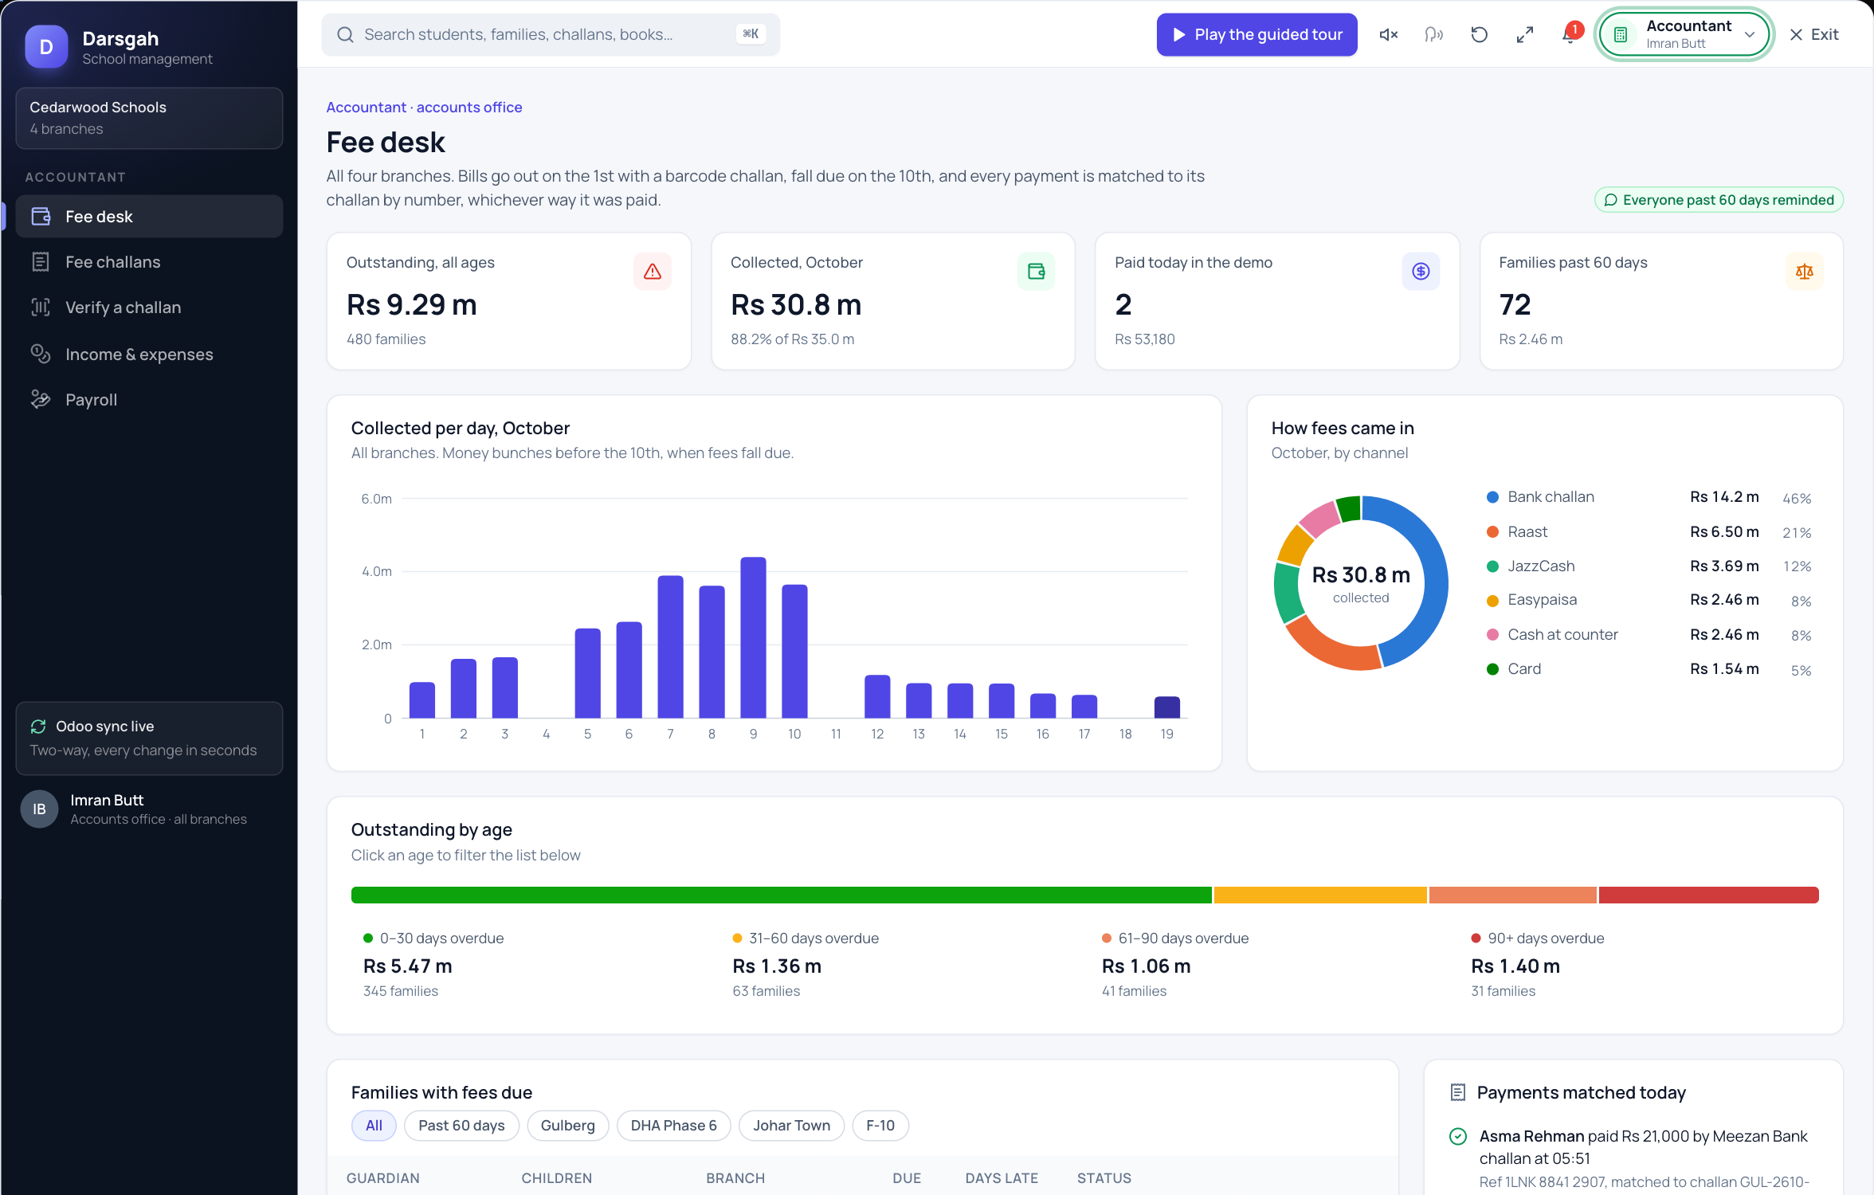
Task: Open the notifications bell
Action: tap(1570, 34)
